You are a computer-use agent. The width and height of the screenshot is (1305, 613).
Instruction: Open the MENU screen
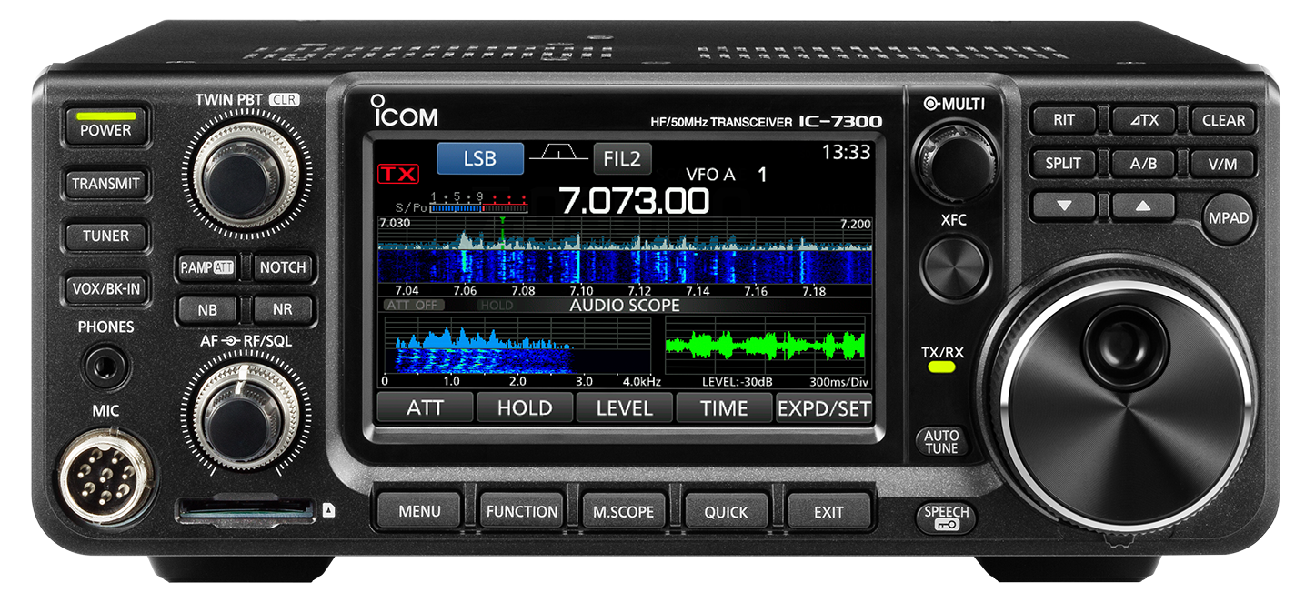[x=419, y=512]
